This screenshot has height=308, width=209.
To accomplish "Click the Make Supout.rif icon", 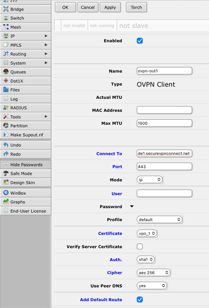I will pos(6,134).
